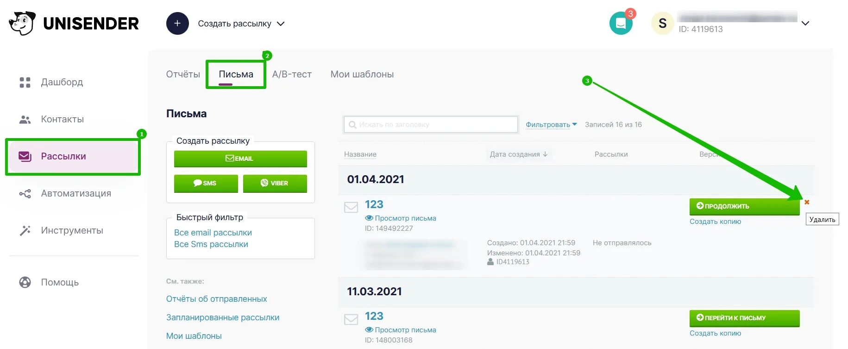Expand the account menu chevron
The image size is (848, 349).
pos(805,23)
